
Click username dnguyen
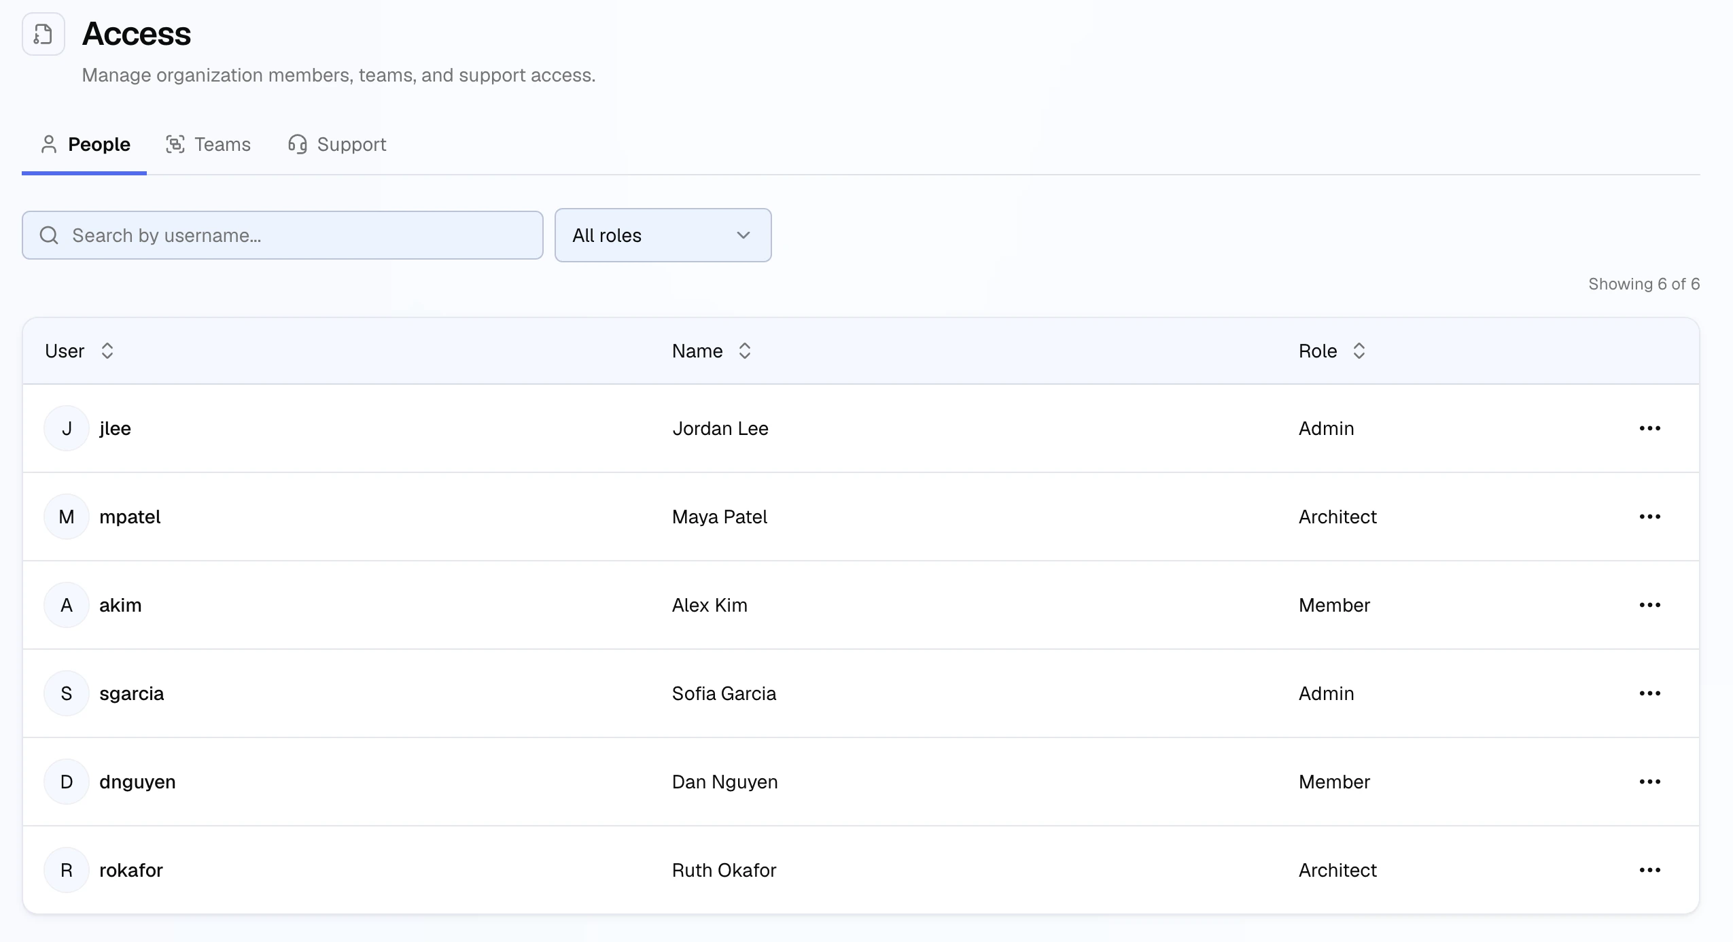(137, 782)
